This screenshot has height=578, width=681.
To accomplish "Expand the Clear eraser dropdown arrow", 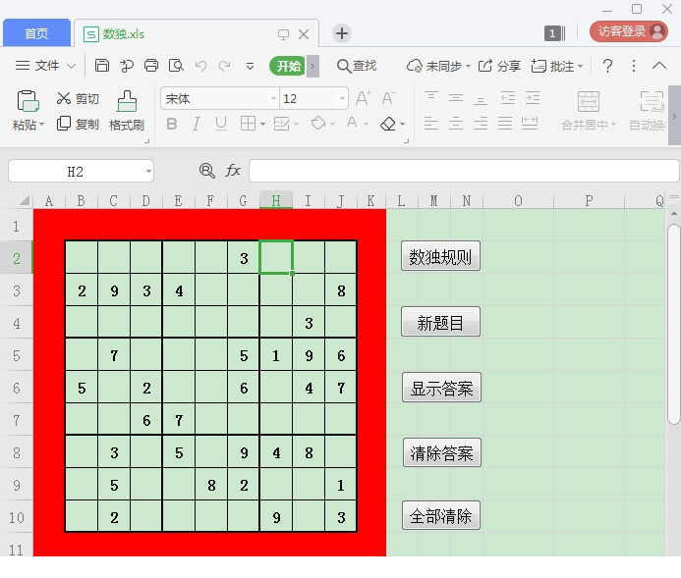I will [403, 125].
